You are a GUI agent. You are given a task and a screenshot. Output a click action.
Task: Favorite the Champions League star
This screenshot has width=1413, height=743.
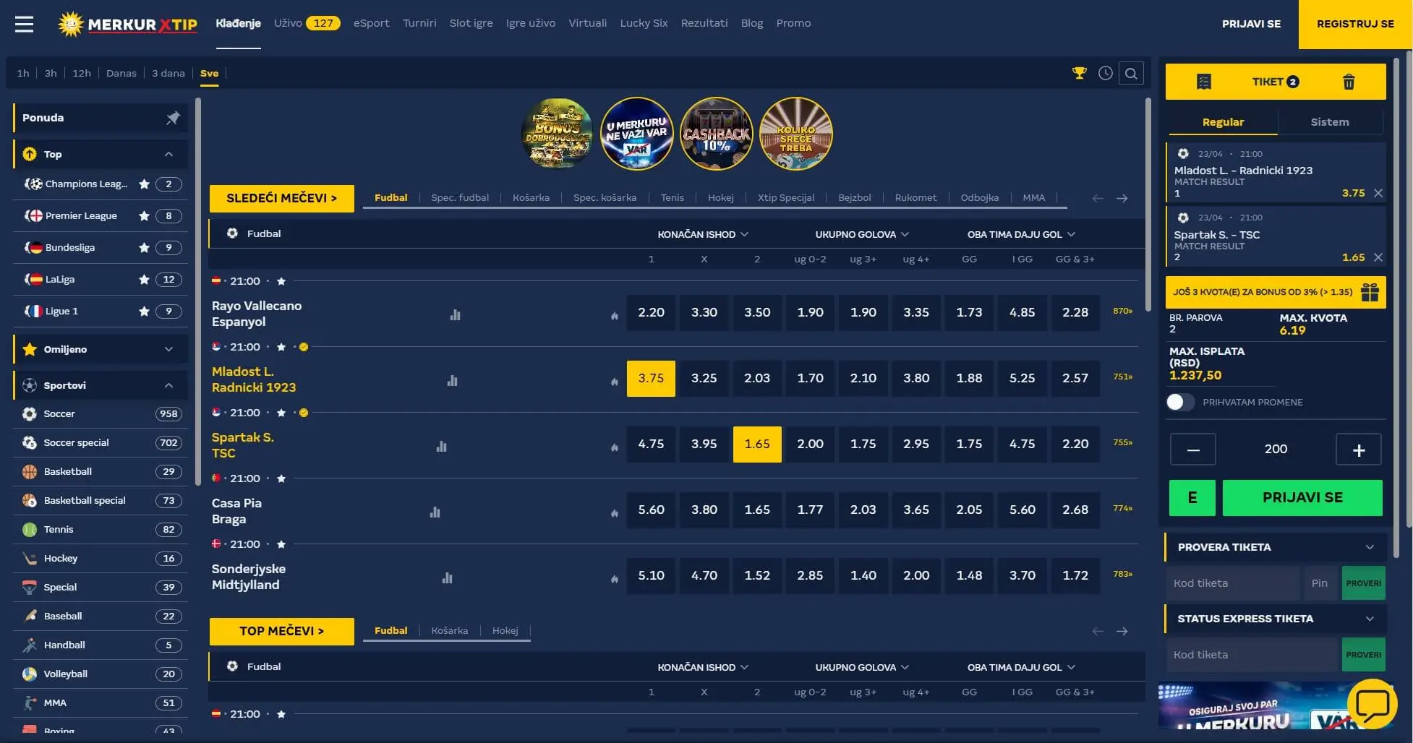(144, 184)
